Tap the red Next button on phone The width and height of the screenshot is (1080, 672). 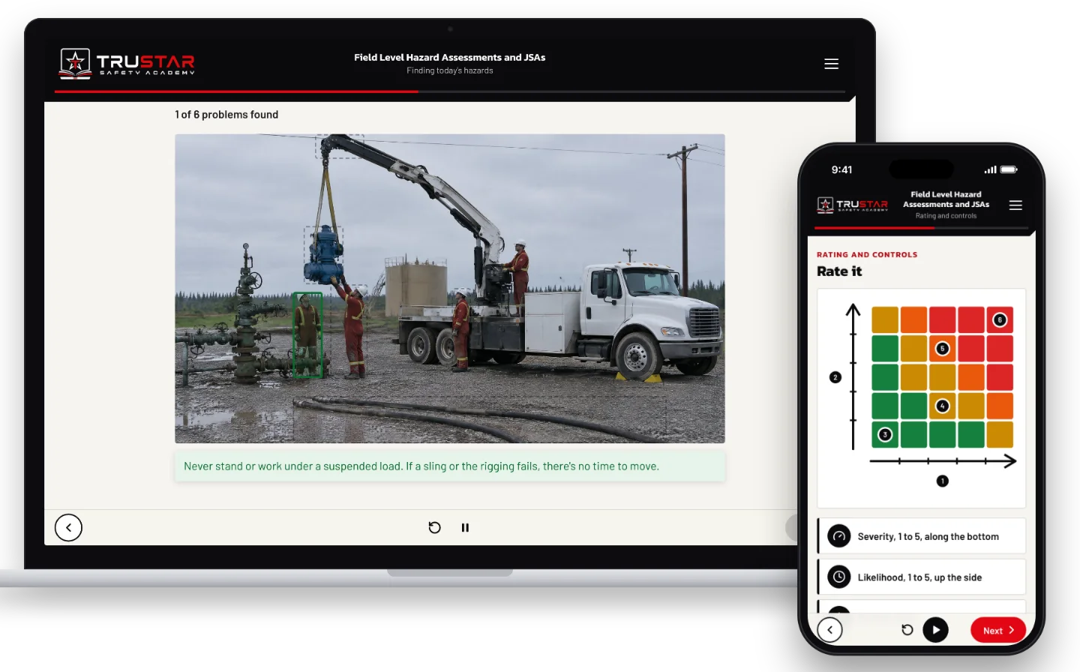[x=998, y=630]
